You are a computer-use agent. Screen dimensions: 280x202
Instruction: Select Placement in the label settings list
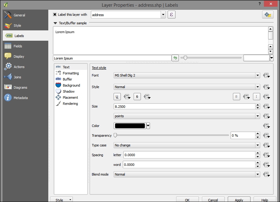[70, 98]
